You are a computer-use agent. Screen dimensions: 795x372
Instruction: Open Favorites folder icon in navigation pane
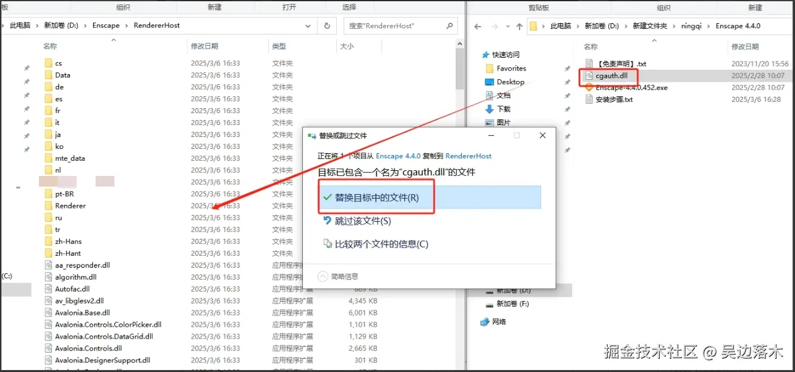tap(490, 68)
